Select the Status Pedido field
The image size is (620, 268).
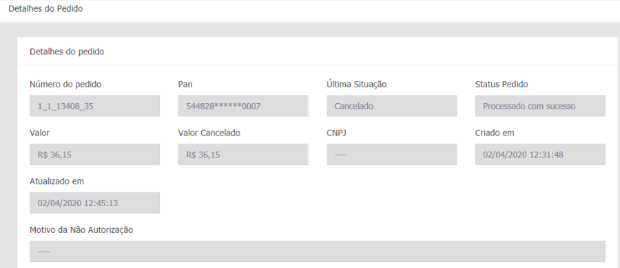[540, 106]
